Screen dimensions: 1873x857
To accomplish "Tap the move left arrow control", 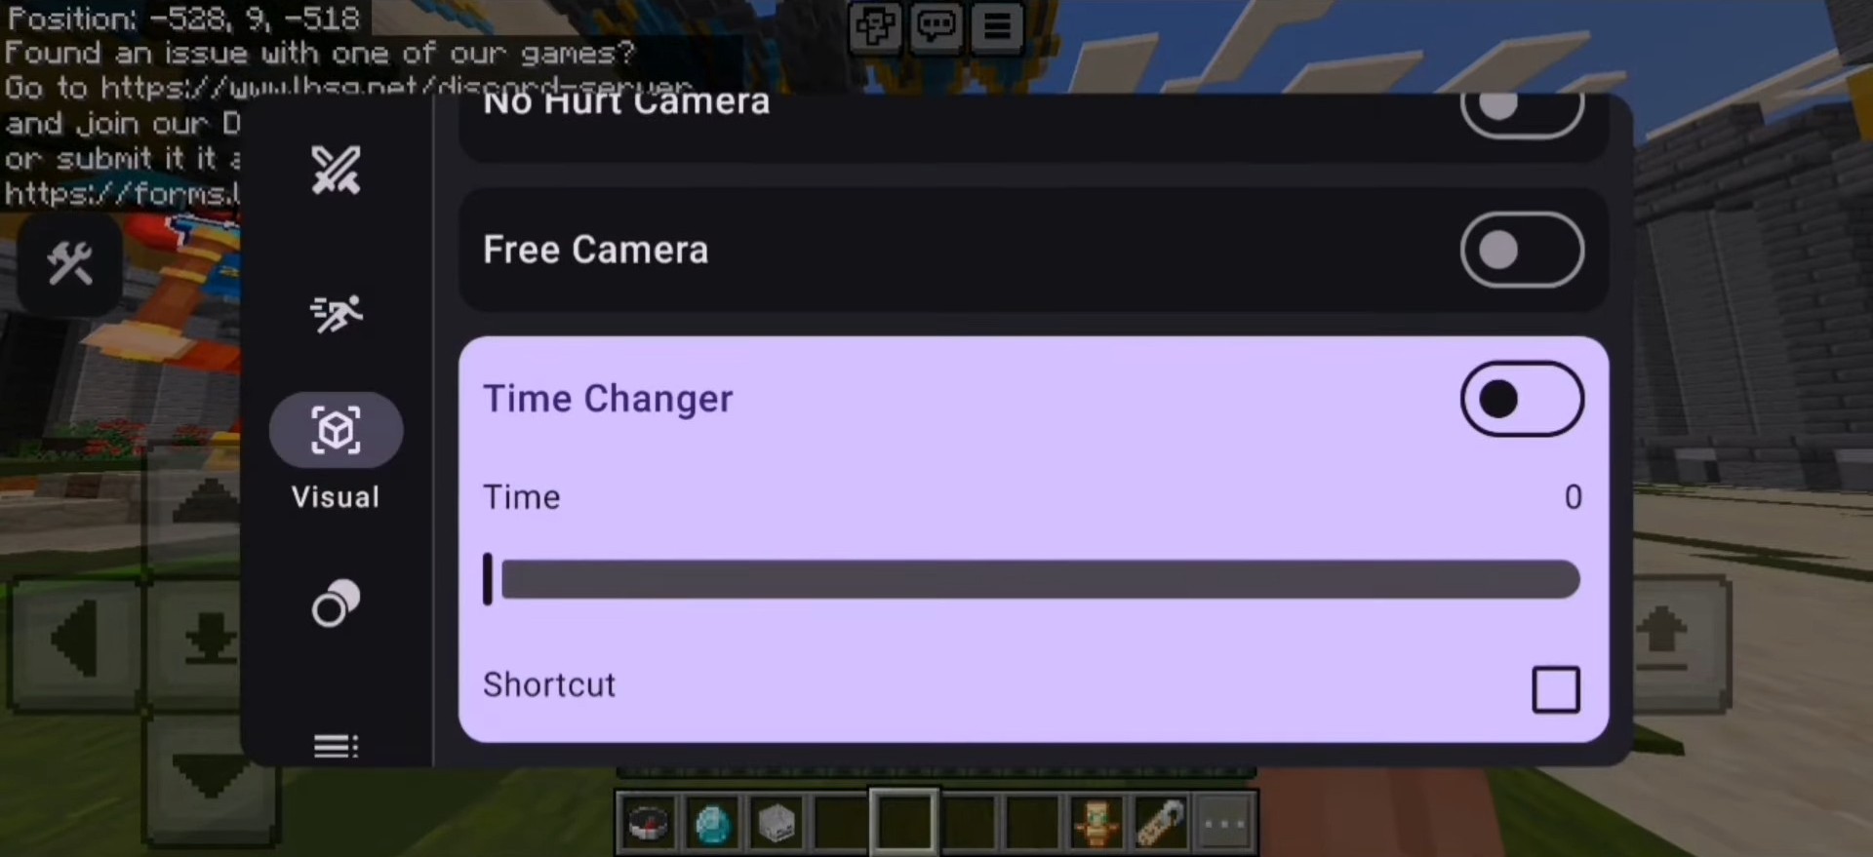I will point(76,641).
